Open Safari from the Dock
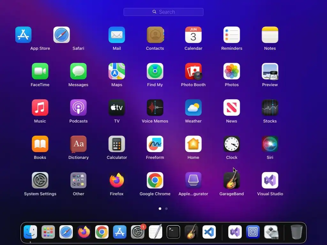The image size is (327, 245). coord(66,232)
